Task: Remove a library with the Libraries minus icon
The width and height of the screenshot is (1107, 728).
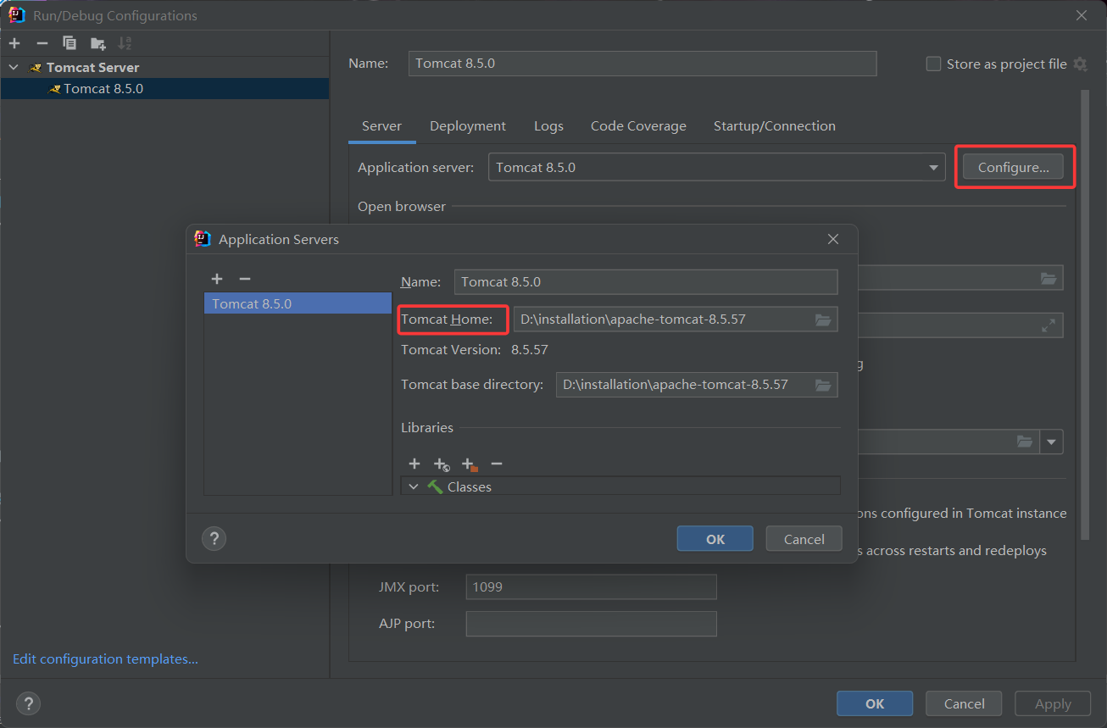Action: 497,464
